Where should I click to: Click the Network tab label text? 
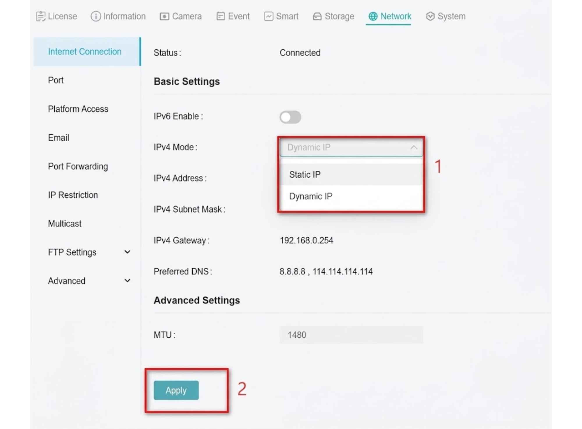pos(396,16)
